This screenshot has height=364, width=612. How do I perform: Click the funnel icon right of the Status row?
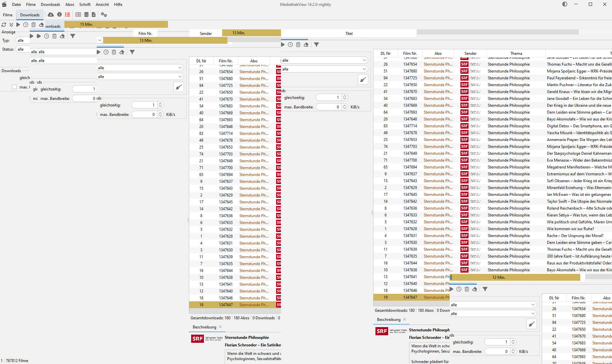[x=73, y=36]
